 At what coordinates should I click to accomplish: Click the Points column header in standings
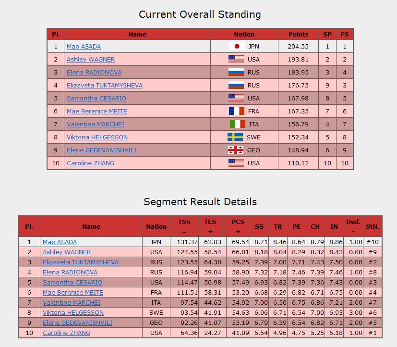pos(298,34)
